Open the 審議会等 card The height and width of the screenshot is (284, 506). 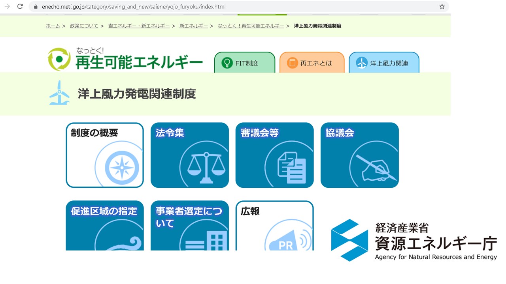click(x=275, y=155)
